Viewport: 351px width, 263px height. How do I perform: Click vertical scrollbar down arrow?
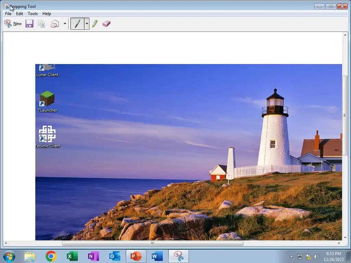point(345,238)
